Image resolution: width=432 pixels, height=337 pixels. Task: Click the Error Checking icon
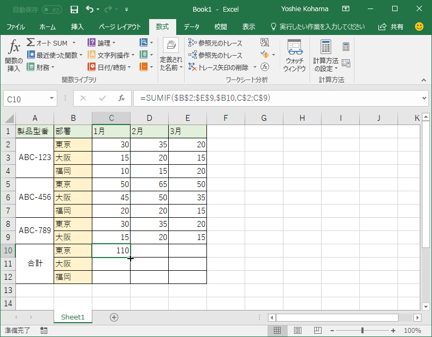tap(265, 55)
